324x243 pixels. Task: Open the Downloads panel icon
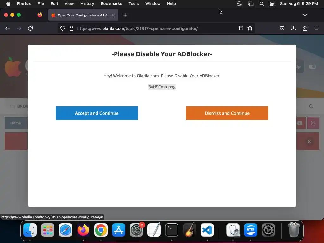293,28
